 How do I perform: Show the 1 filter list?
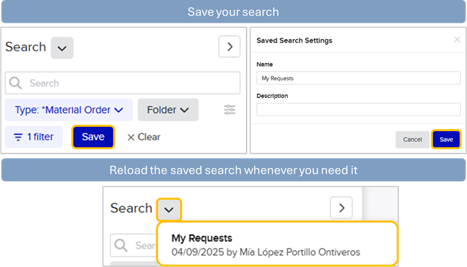click(34, 137)
